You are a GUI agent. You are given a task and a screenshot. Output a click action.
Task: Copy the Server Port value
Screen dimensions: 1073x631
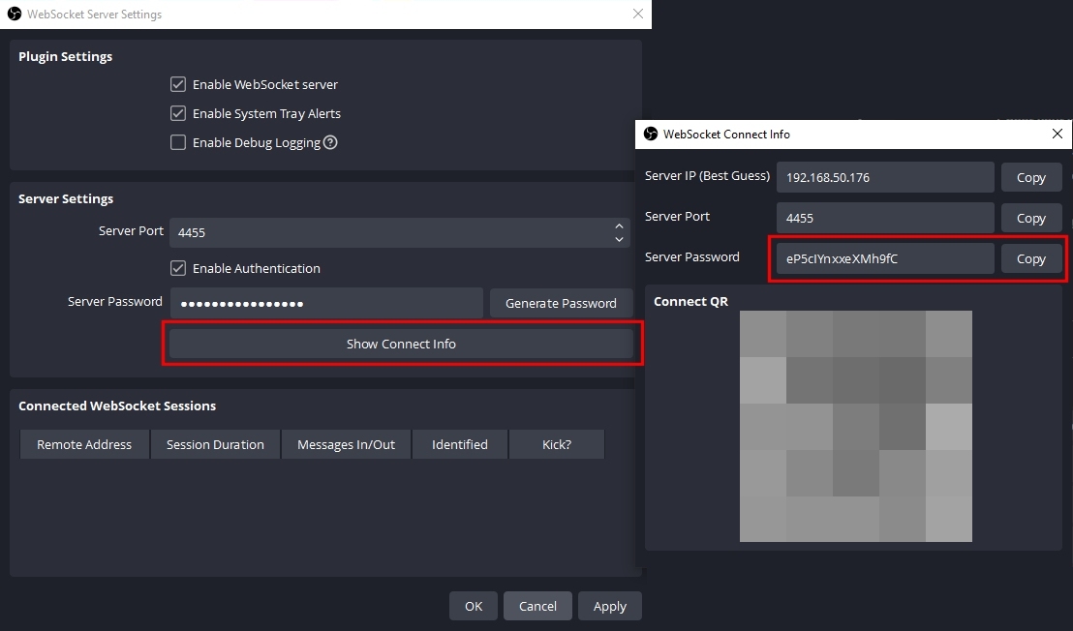pyautogui.click(x=1031, y=218)
